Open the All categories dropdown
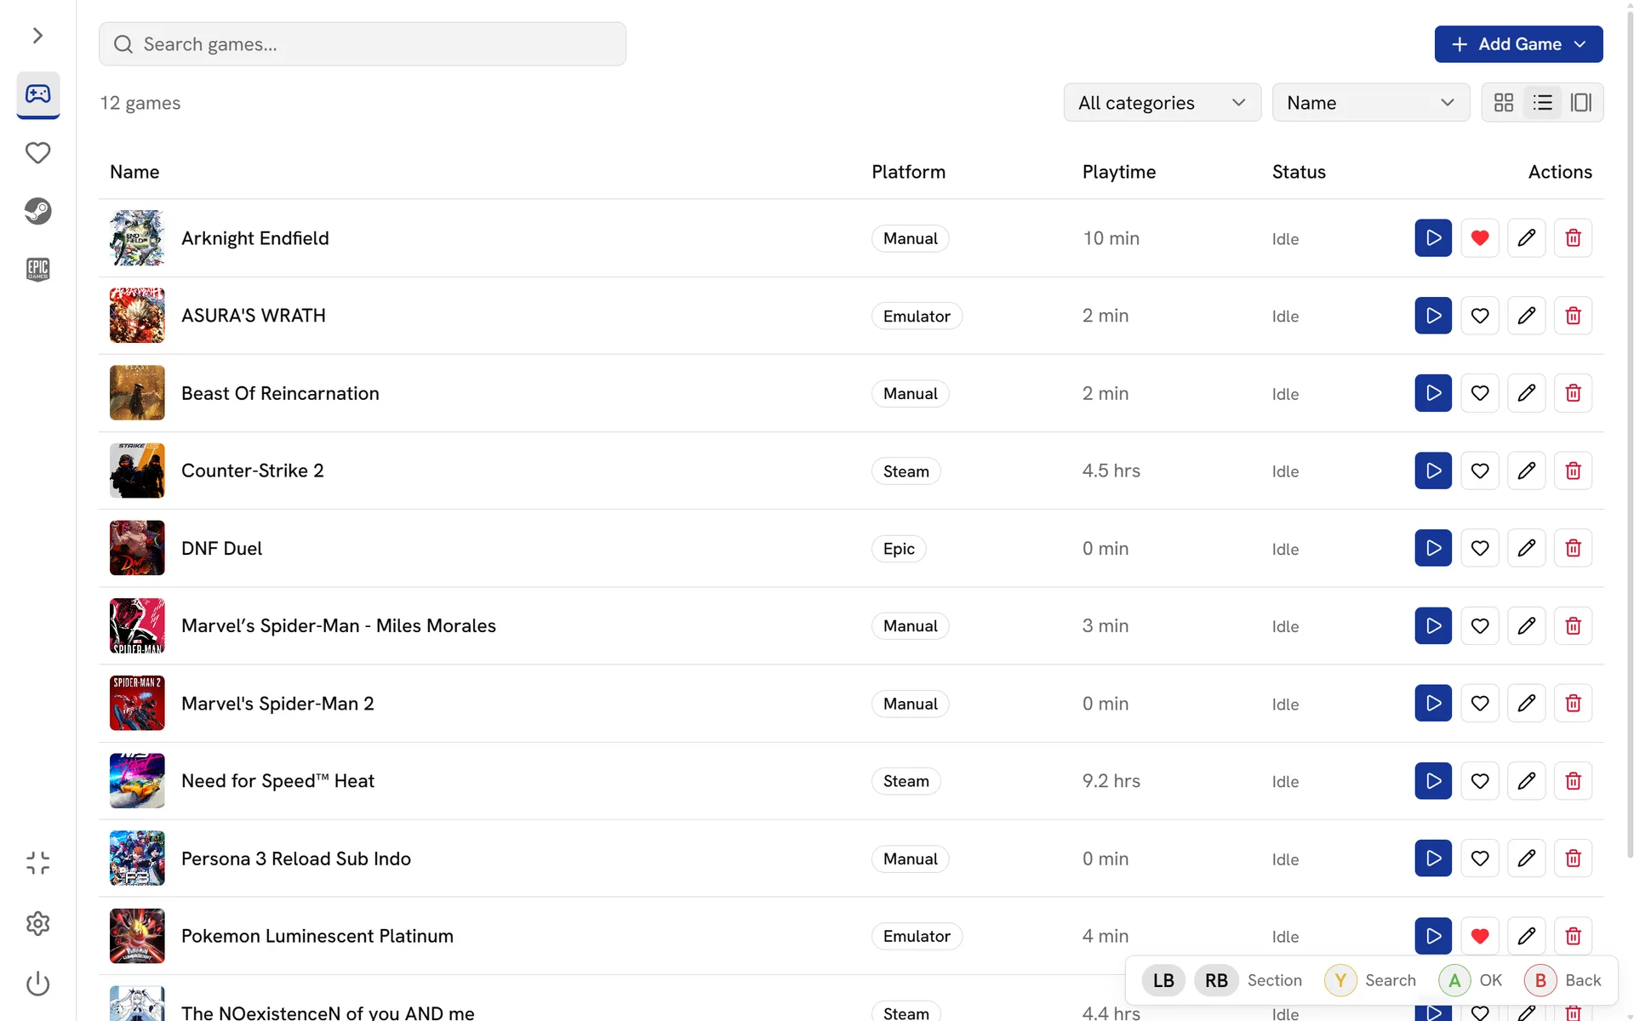Viewport: 1634px width, 1021px height. pos(1162,103)
